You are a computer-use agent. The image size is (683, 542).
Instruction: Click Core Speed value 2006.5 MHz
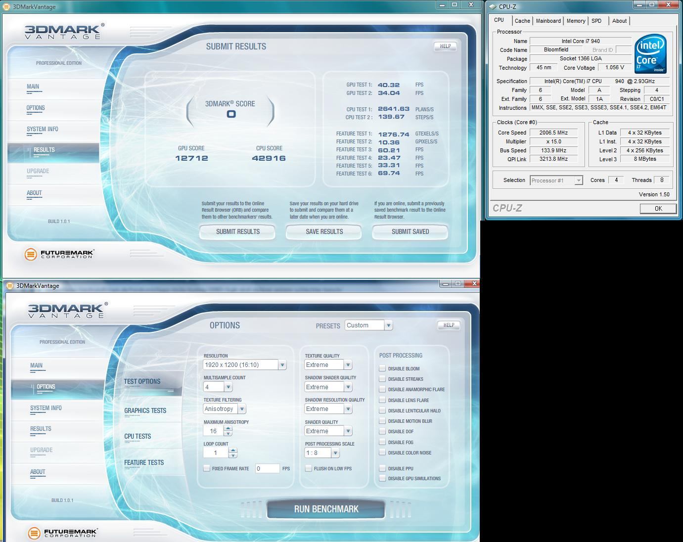554,133
